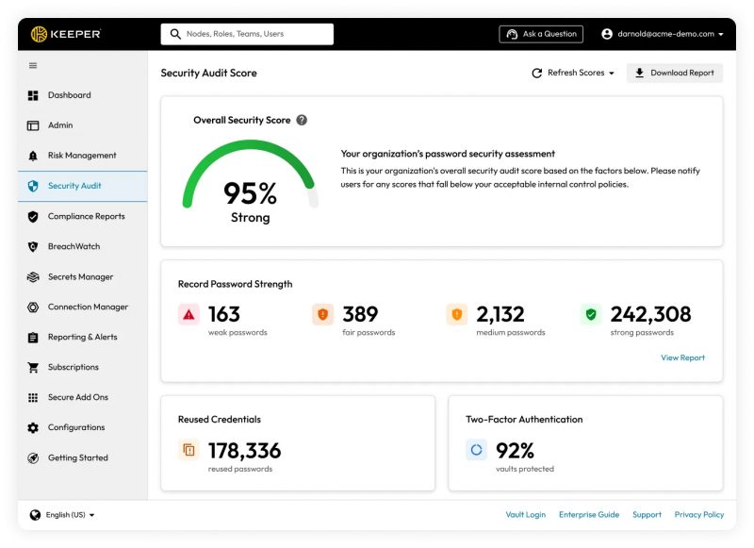Click the Ask a Question button

click(541, 34)
